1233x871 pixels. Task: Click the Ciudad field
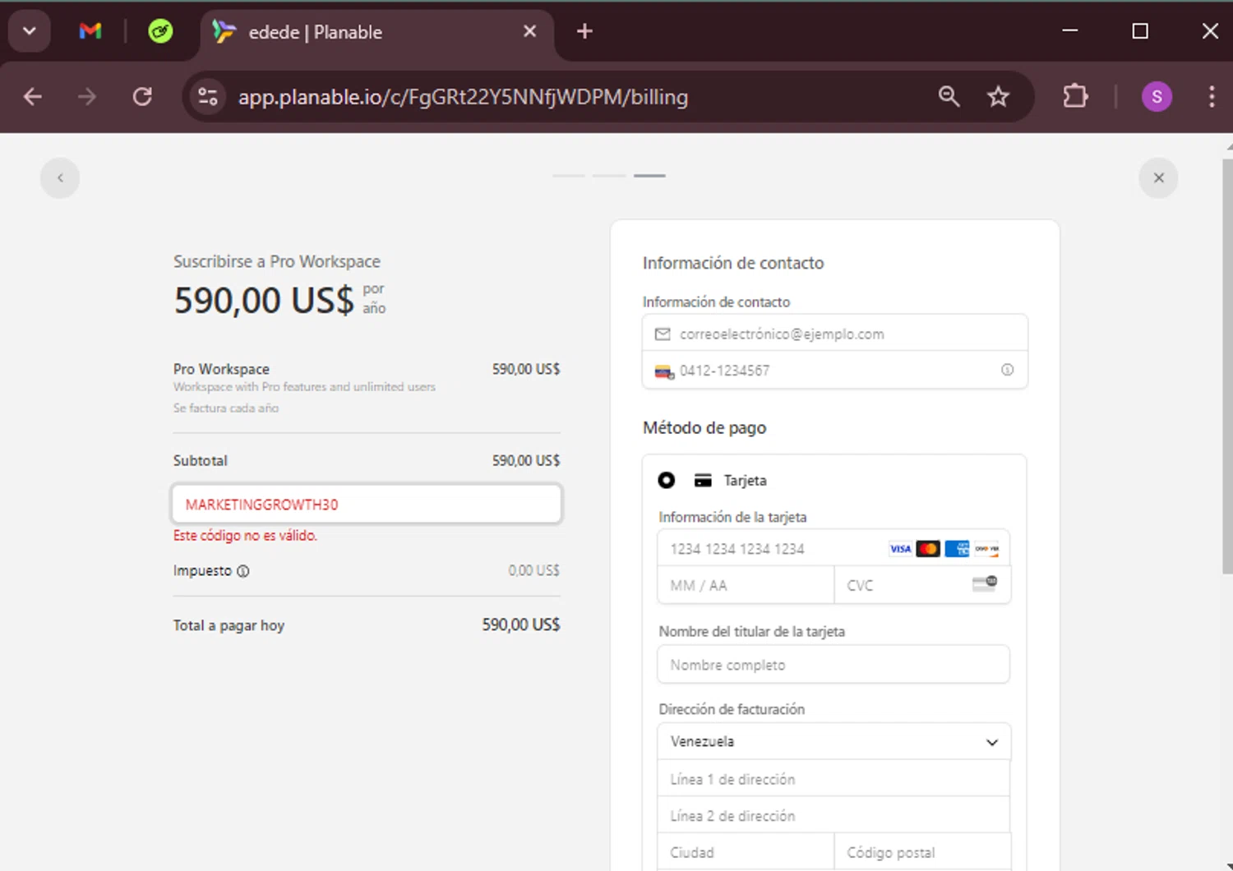tap(746, 852)
